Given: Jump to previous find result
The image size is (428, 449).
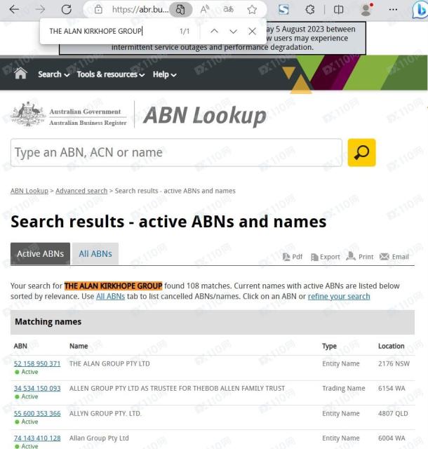Looking at the screenshot, I should 214,31.
